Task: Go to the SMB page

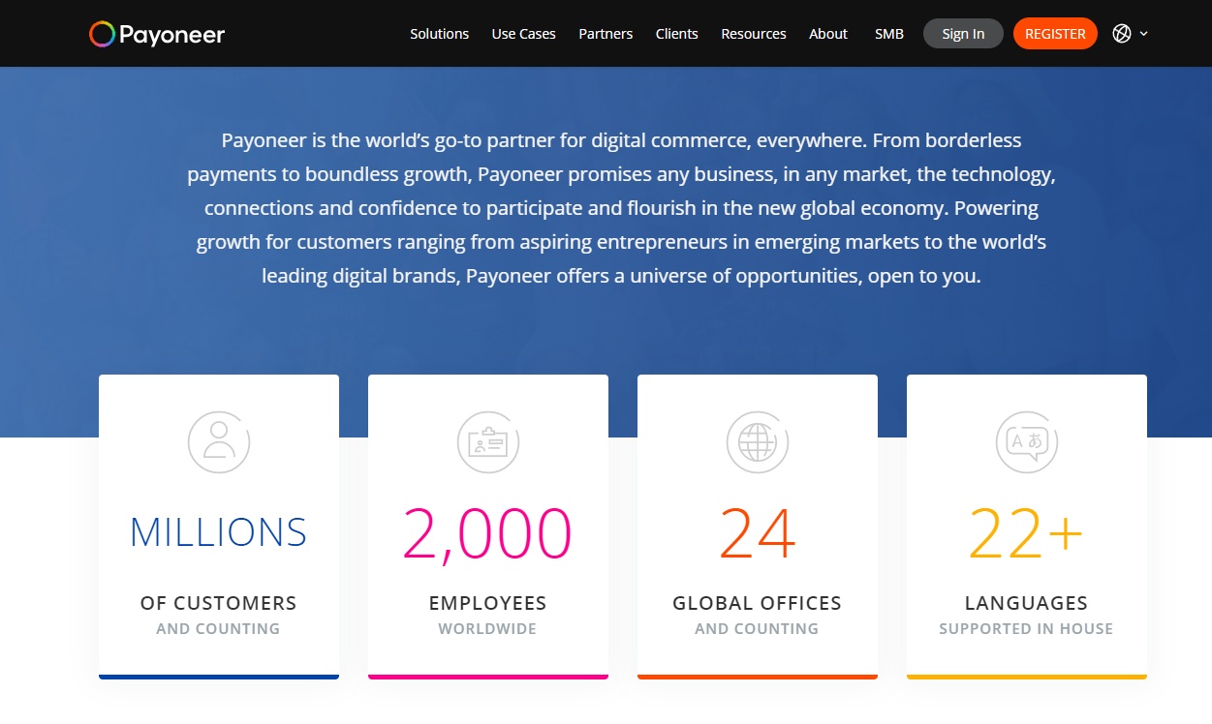Action: point(888,34)
